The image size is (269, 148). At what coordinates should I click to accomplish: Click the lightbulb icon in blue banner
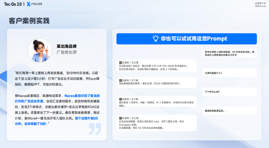(156, 38)
